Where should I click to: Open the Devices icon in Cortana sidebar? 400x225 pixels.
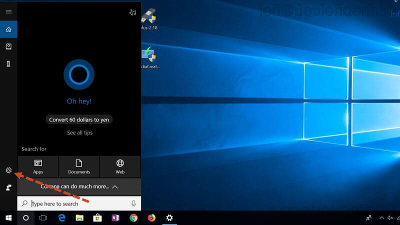click(8, 64)
